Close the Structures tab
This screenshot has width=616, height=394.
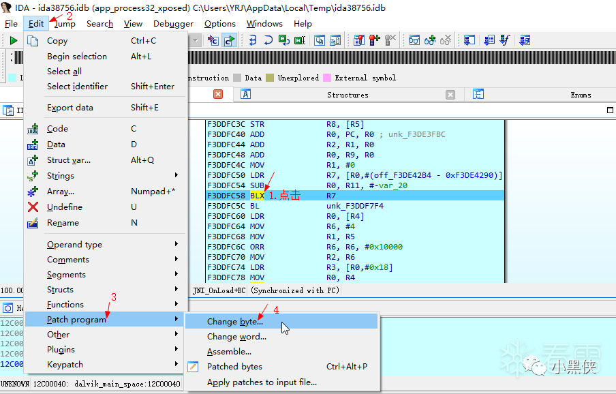click(x=450, y=95)
